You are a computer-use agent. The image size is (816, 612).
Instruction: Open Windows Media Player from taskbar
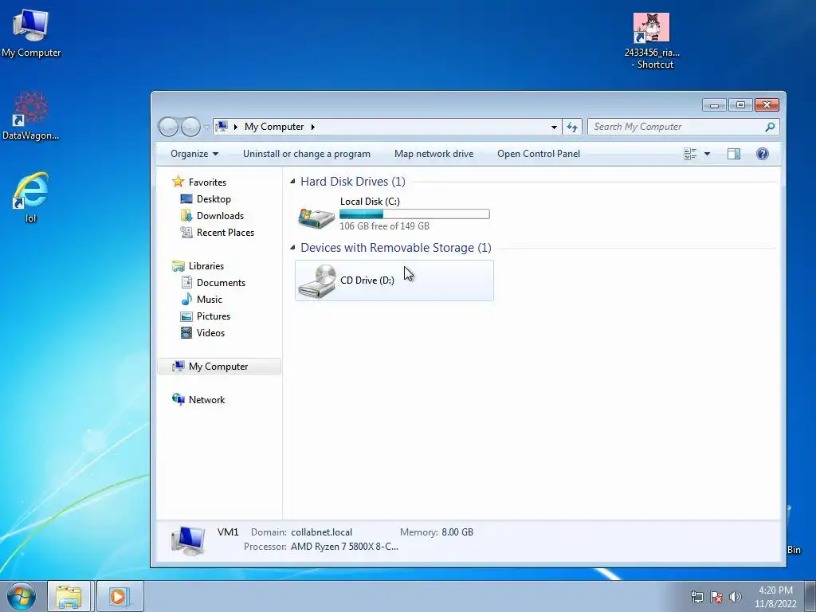tap(120, 596)
